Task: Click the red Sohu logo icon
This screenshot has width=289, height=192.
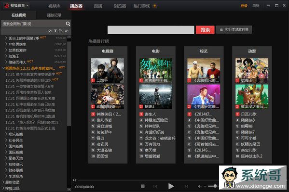Action: [7, 6]
